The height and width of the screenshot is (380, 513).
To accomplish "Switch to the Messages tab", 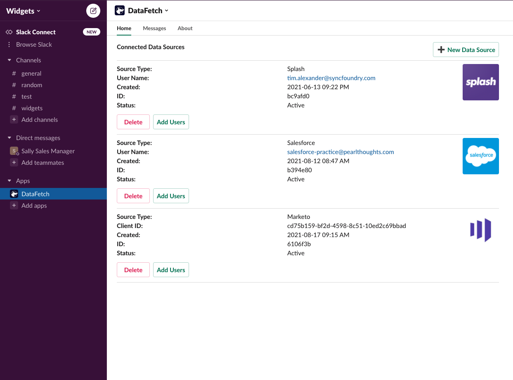I will pos(154,28).
